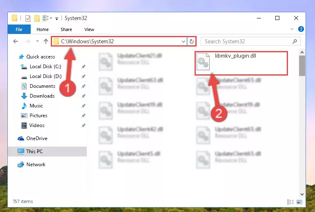Minimize the System32 window

tap(259, 18)
